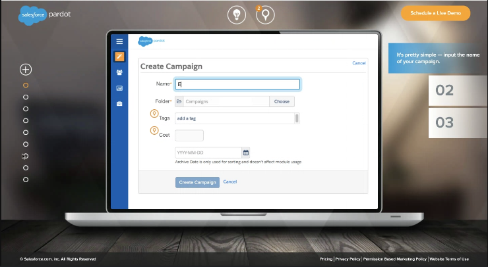The image size is (488, 267).
Task: Click the YYYY-MM-DD archive date field
Action: (208, 153)
